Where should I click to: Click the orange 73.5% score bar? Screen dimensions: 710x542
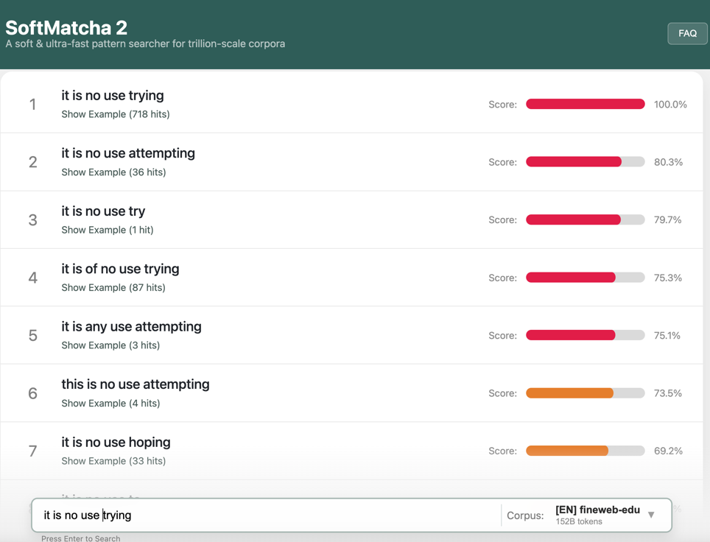point(585,393)
